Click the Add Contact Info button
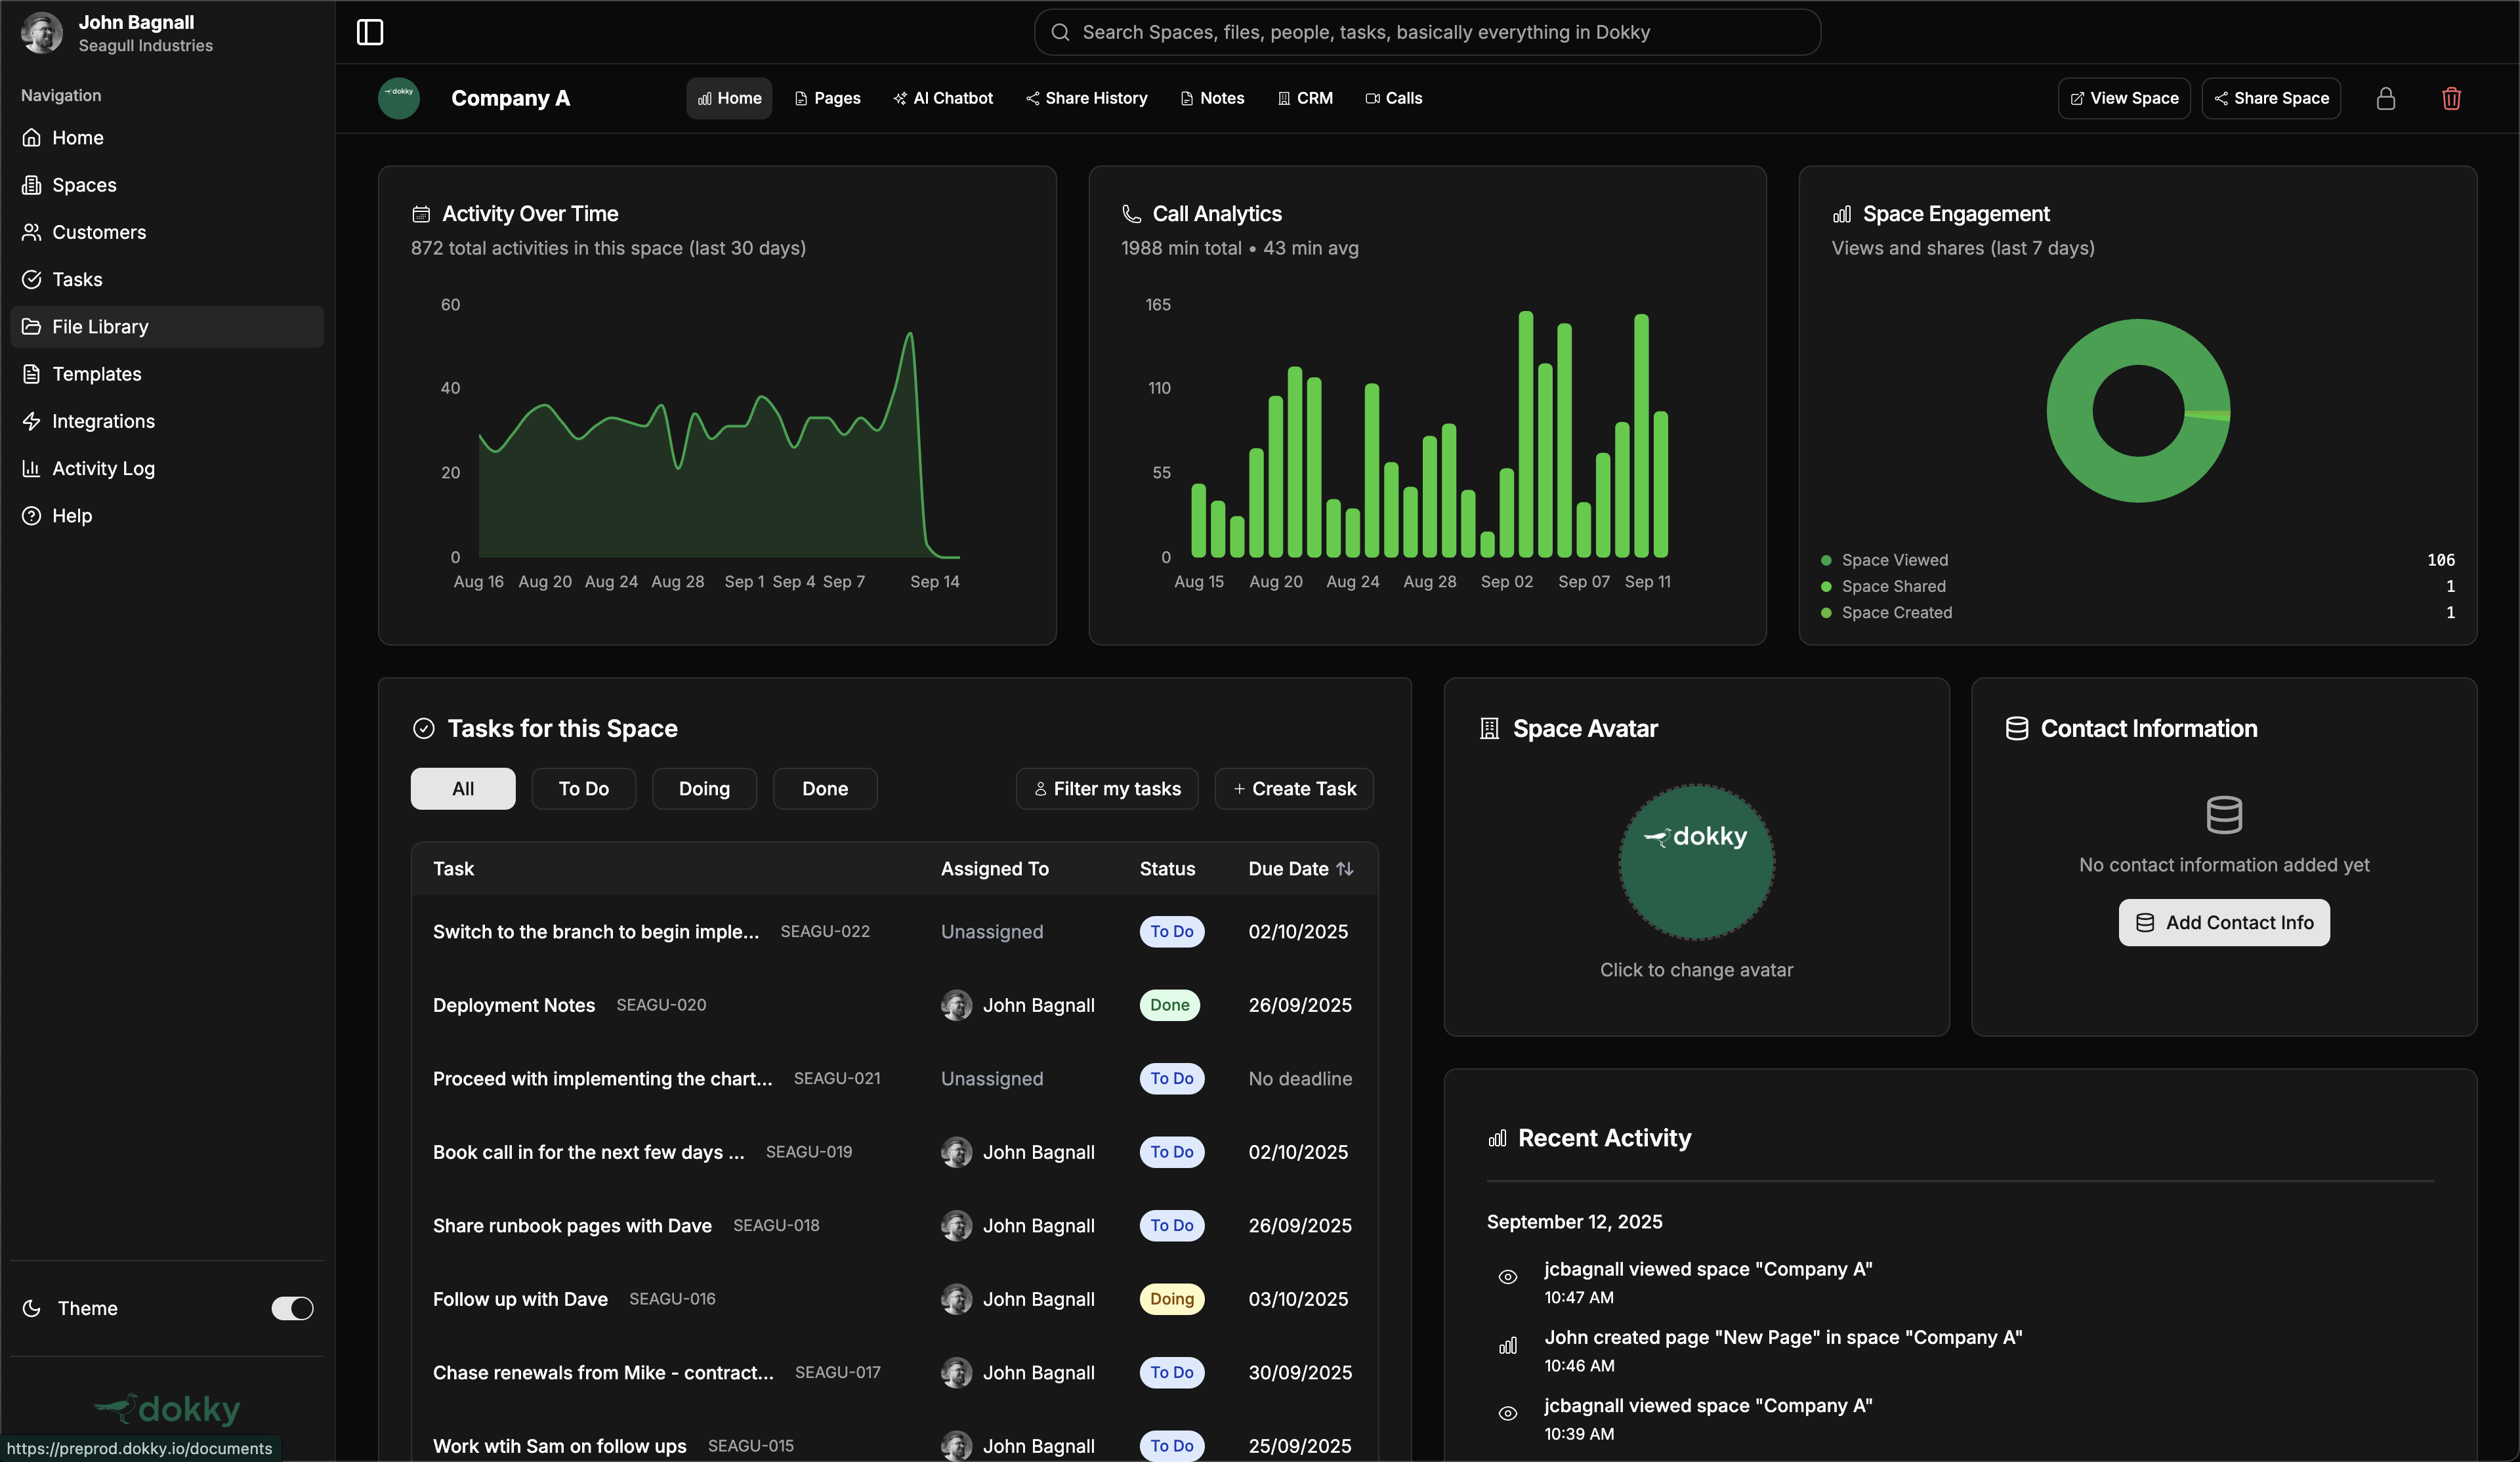The image size is (2520, 1462). click(x=2223, y=922)
